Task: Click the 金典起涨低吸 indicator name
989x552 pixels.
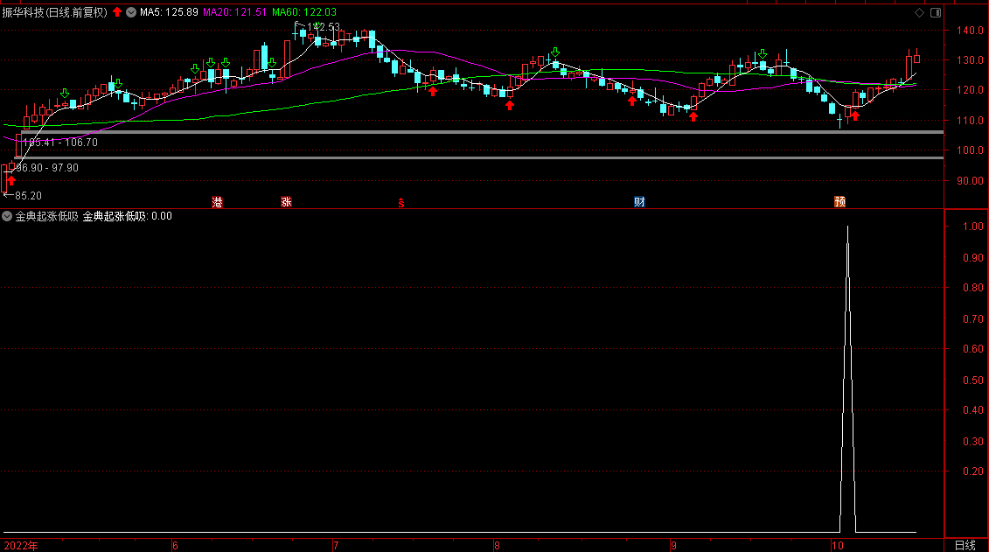Action: (46, 216)
